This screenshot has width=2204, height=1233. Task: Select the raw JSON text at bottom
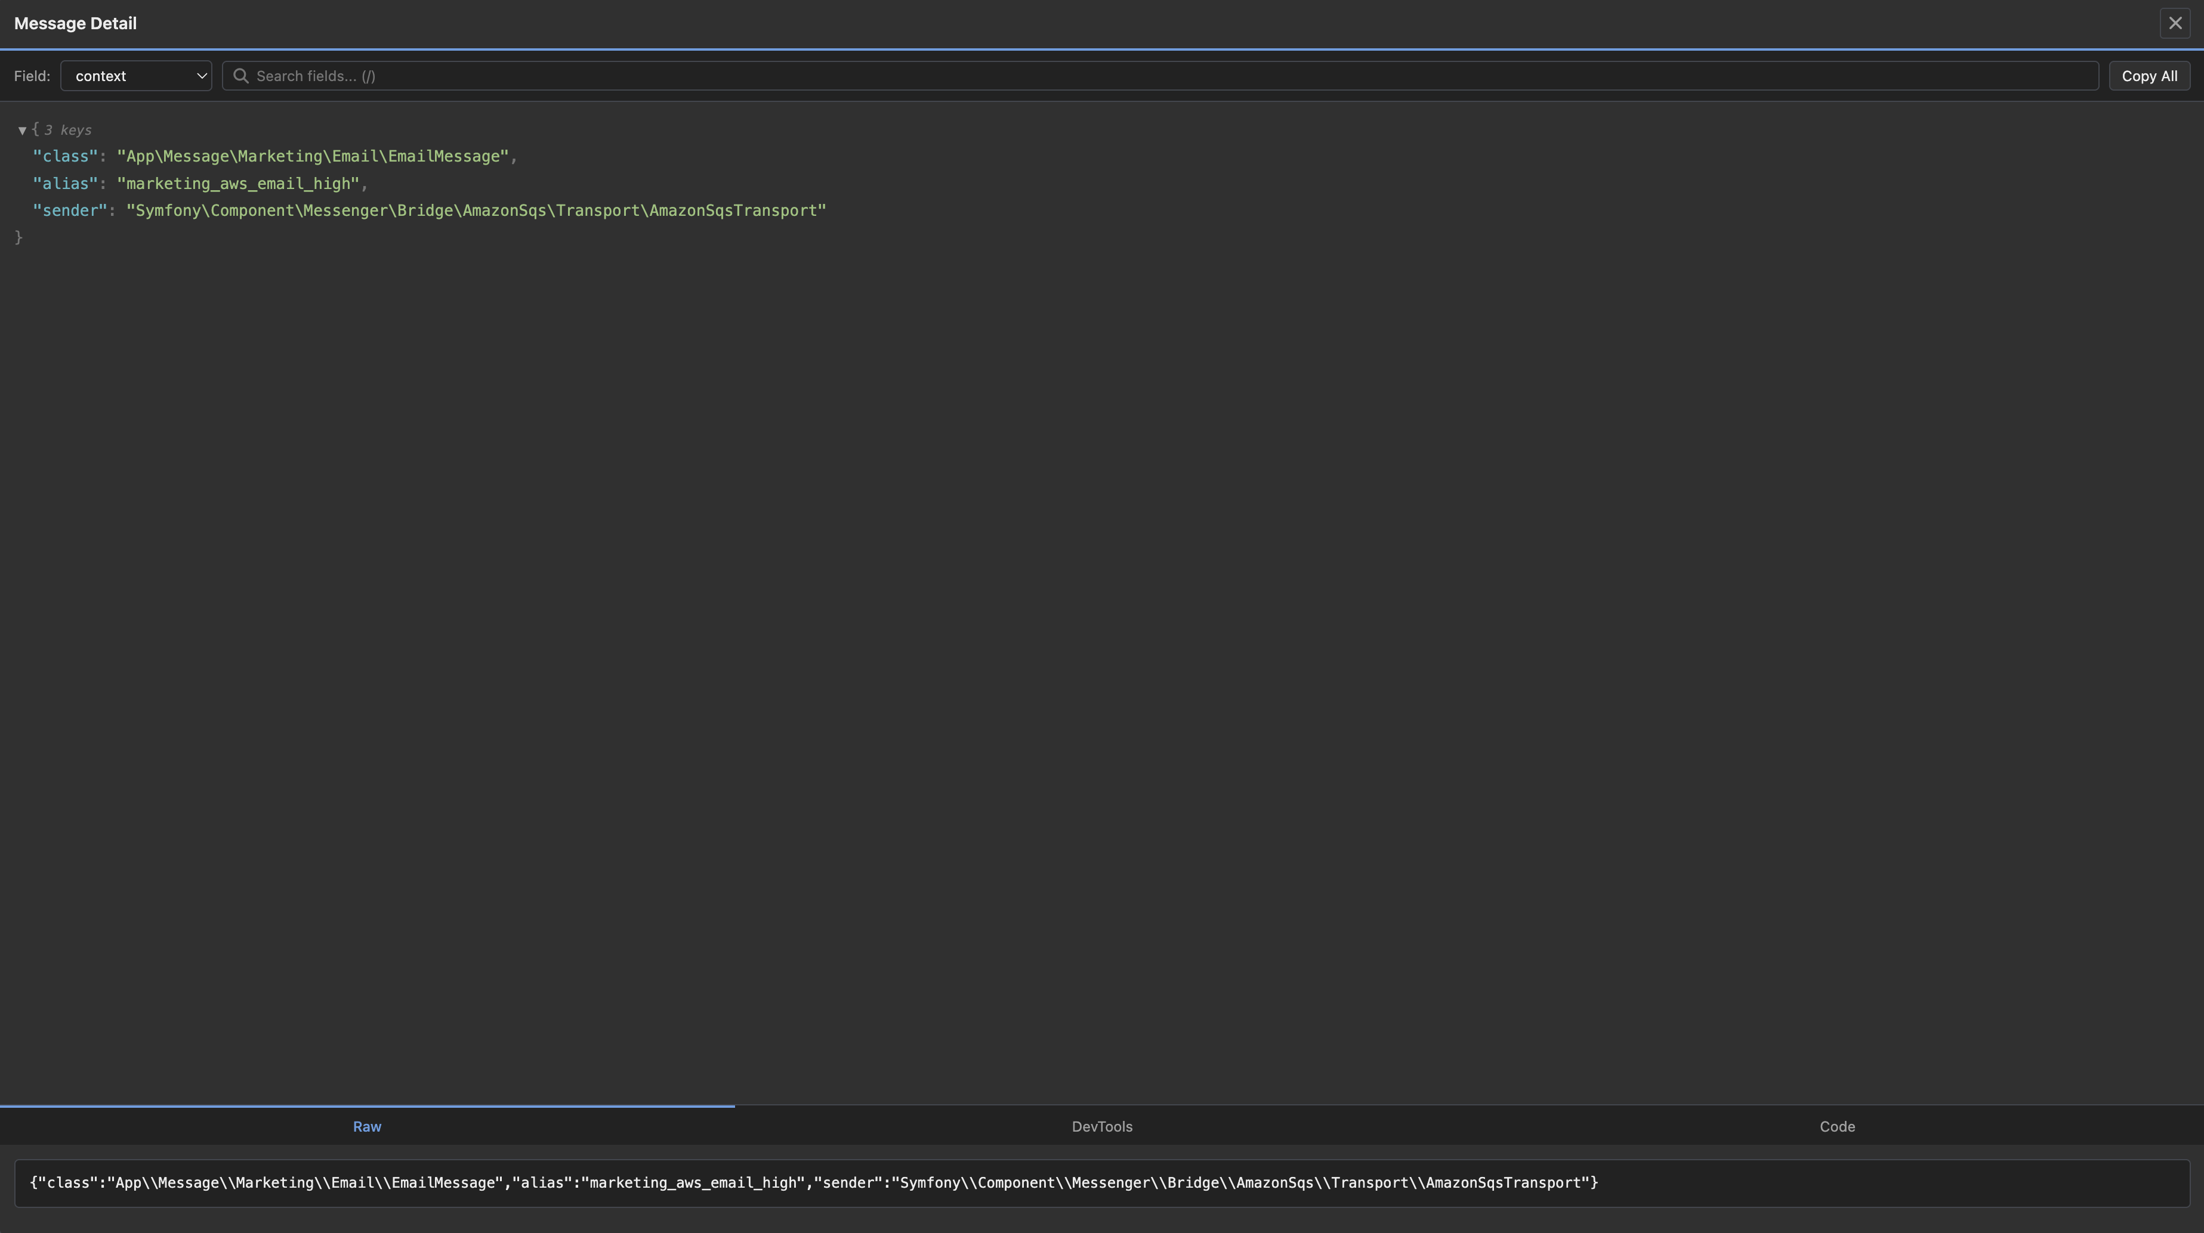[813, 1182]
